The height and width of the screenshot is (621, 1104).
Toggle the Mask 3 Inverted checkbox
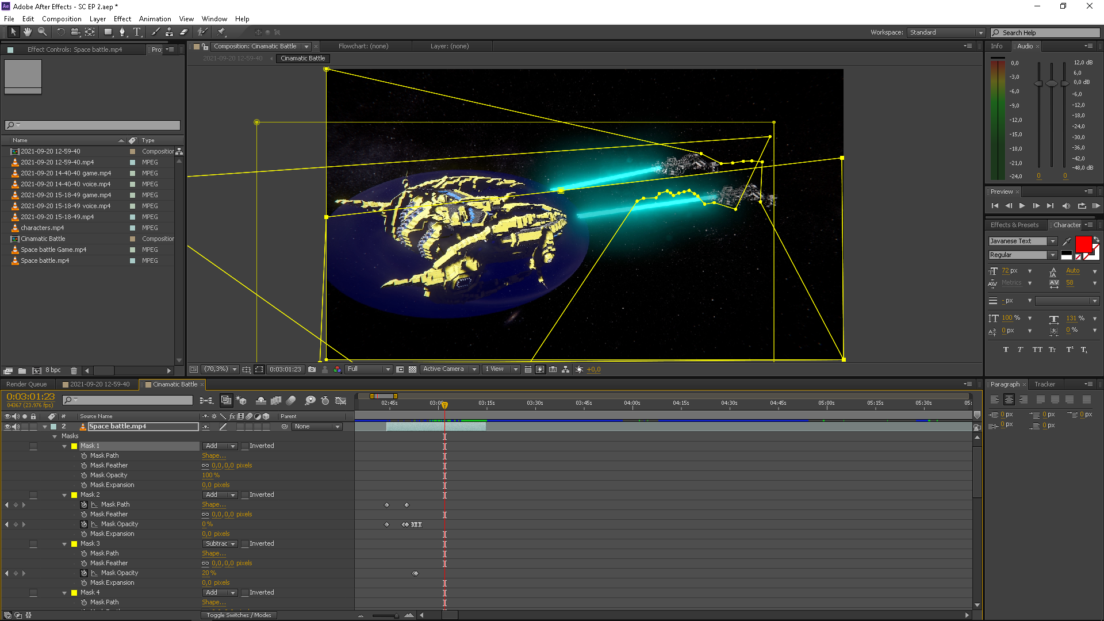coord(245,544)
